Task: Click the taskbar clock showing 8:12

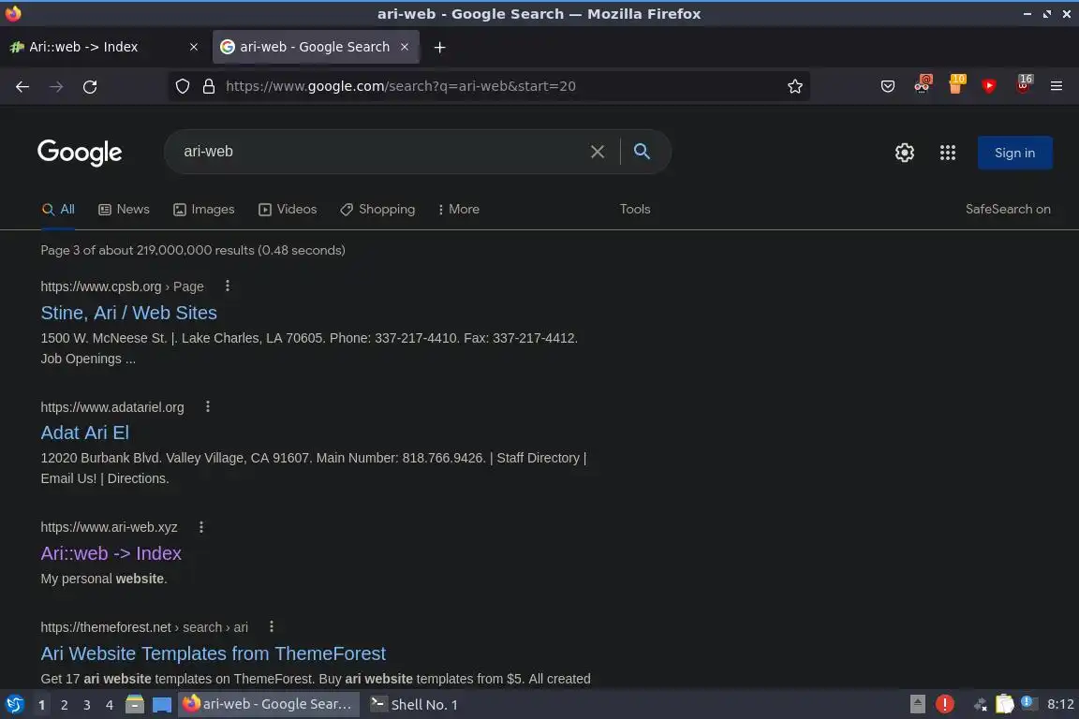Action: 1059,704
